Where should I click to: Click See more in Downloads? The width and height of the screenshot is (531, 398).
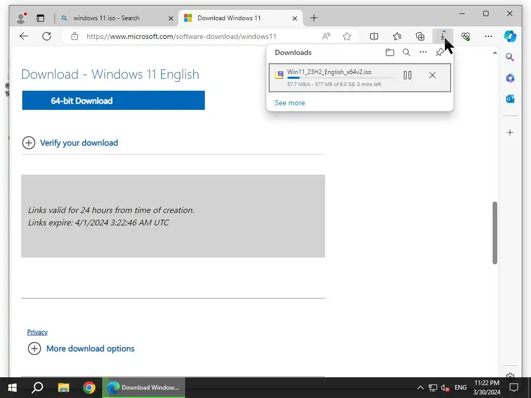point(290,103)
